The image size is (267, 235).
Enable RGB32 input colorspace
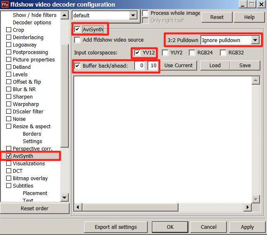coord(223,53)
